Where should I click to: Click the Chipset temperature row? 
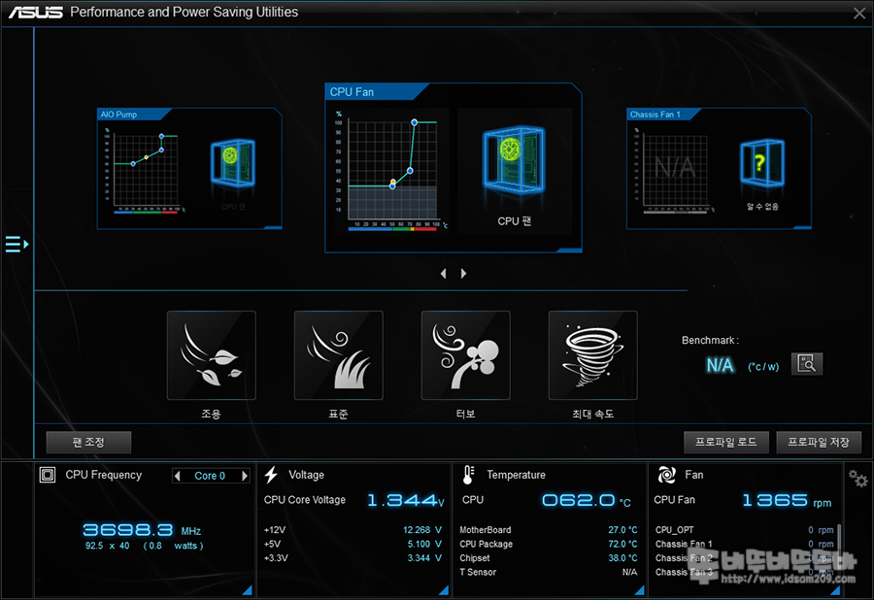coord(549,557)
